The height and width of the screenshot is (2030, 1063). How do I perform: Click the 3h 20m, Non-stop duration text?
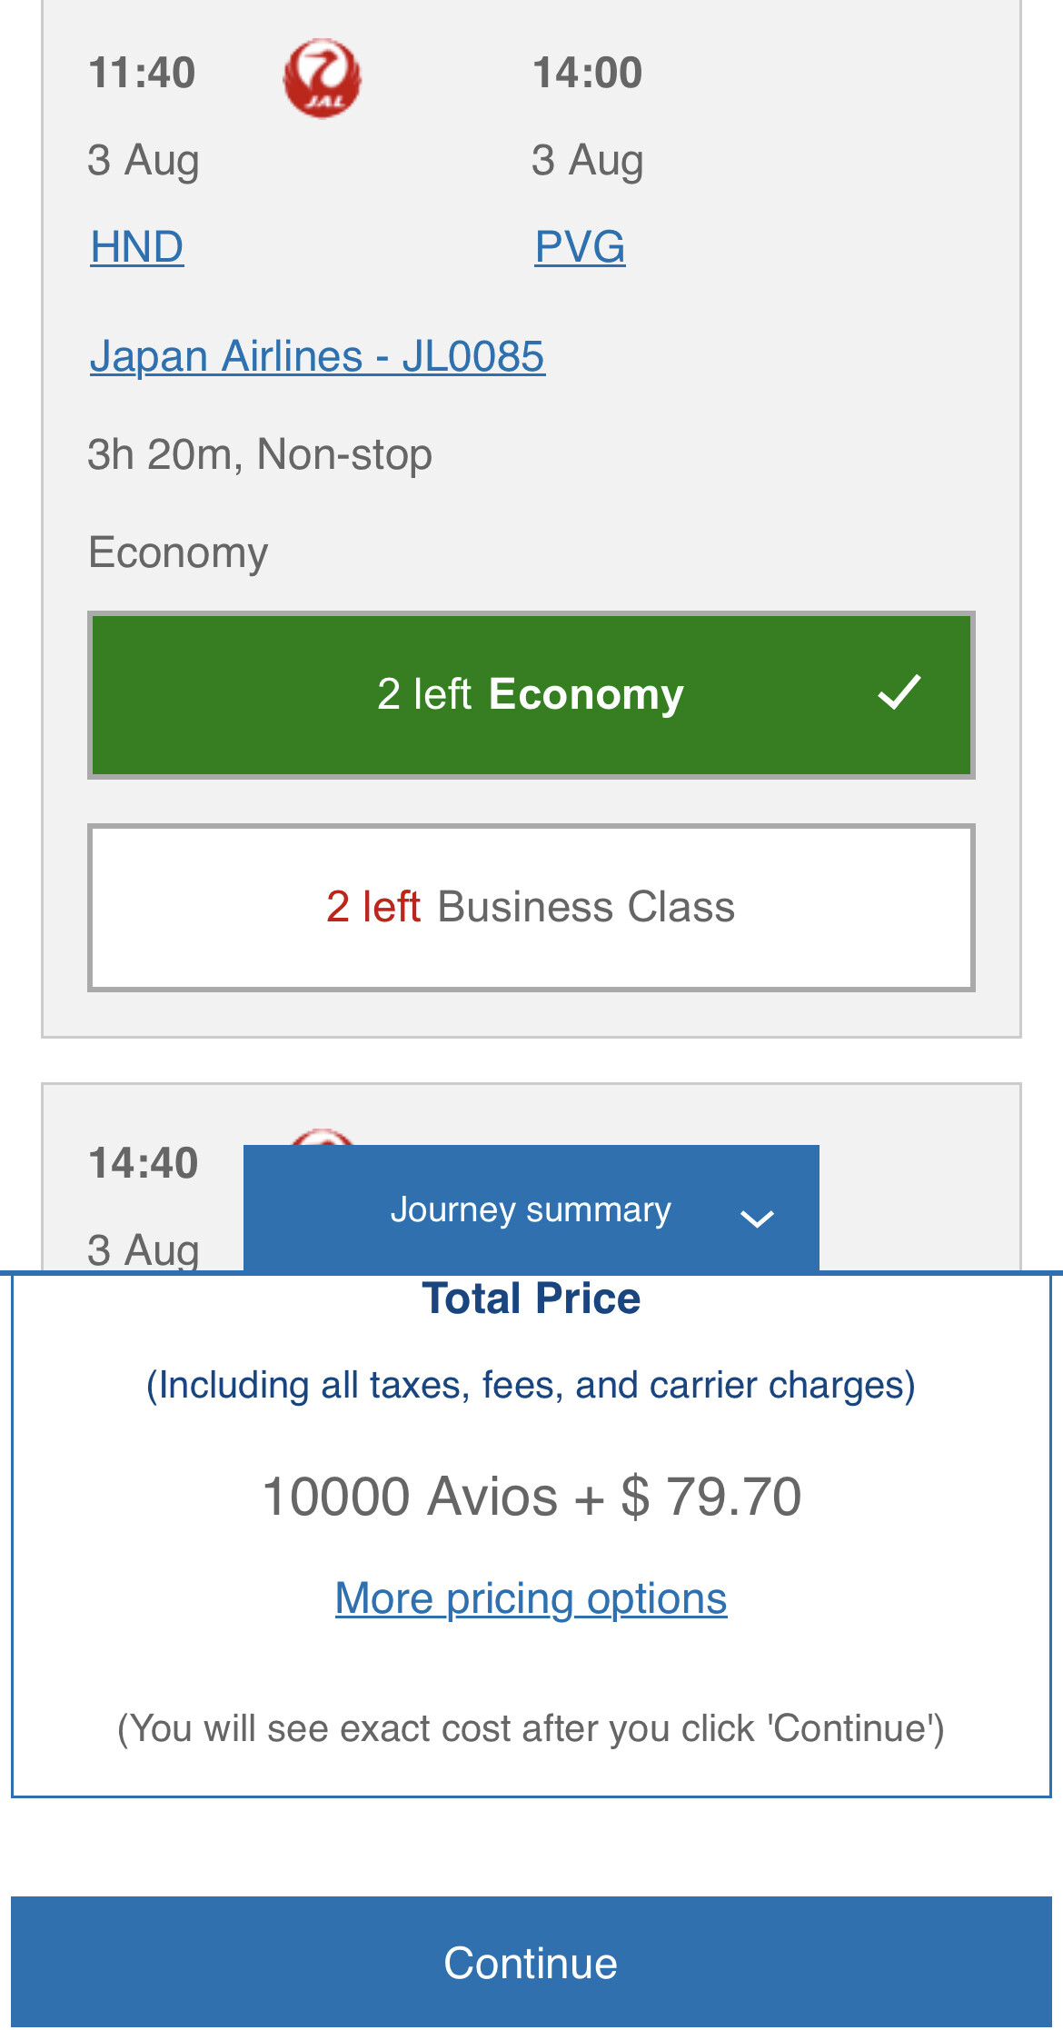coord(260,454)
